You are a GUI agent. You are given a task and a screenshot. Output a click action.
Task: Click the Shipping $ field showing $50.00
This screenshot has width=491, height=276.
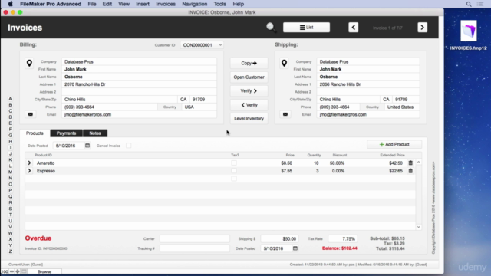coord(279,238)
